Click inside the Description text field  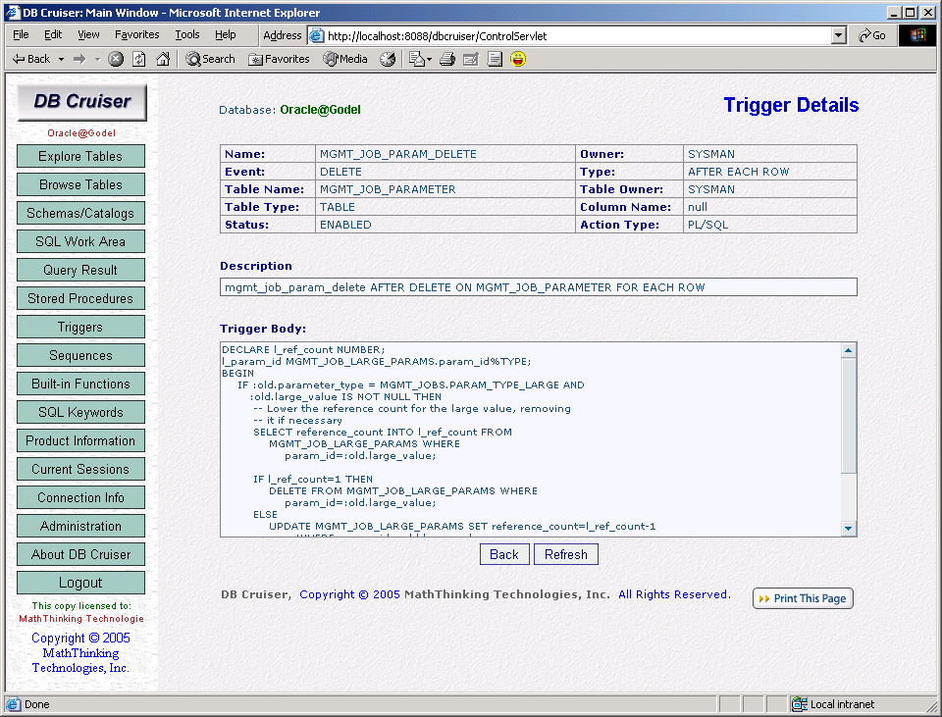(x=538, y=287)
